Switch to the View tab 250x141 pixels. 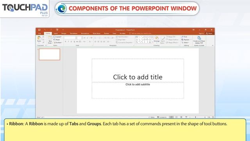pyautogui.click(x=114, y=34)
